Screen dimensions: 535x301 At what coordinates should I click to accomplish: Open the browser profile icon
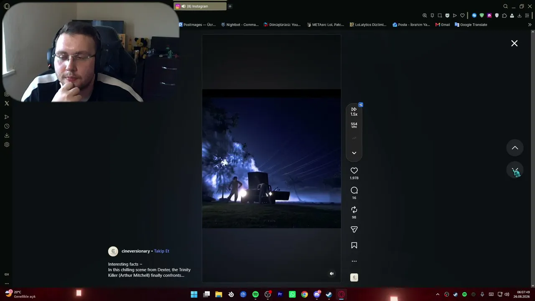point(512,15)
